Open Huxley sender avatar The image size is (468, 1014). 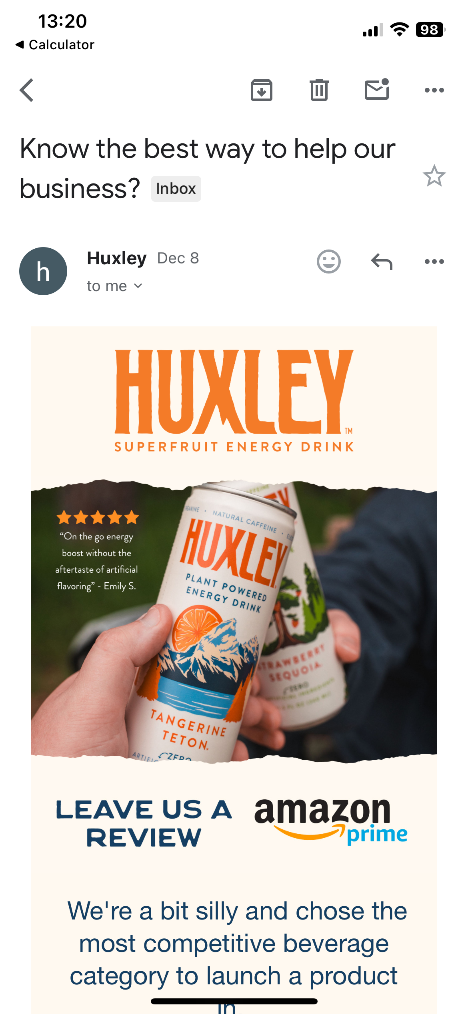(43, 271)
